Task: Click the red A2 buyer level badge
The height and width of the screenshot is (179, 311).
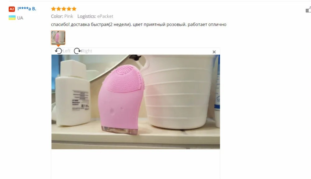Action: 12,9
